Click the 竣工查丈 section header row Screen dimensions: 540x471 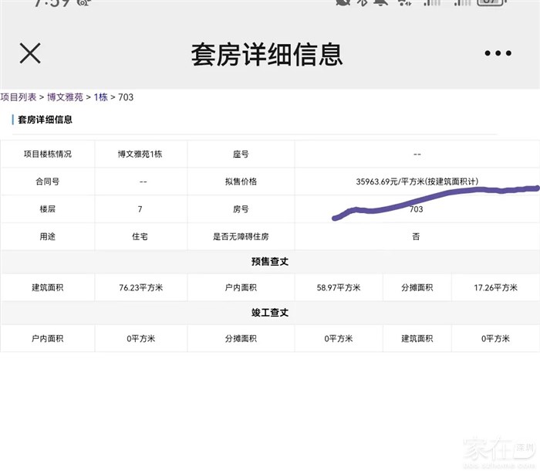tap(270, 313)
